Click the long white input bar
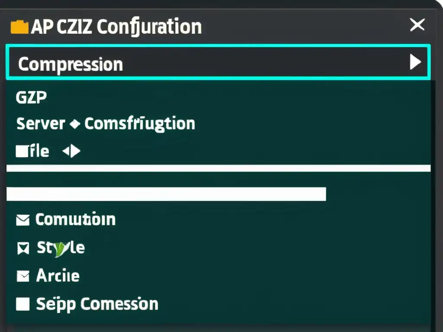This screenshot has height=332, width=443. click(218, 168)
